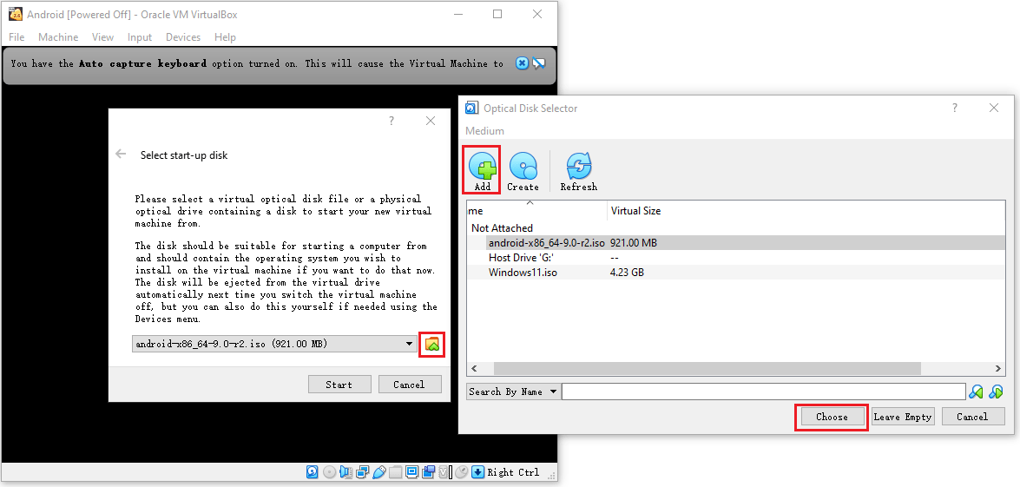Maximize the VirtualBox VM window
This screenshot has width=1020, height=487.
[x=497, y=14]
